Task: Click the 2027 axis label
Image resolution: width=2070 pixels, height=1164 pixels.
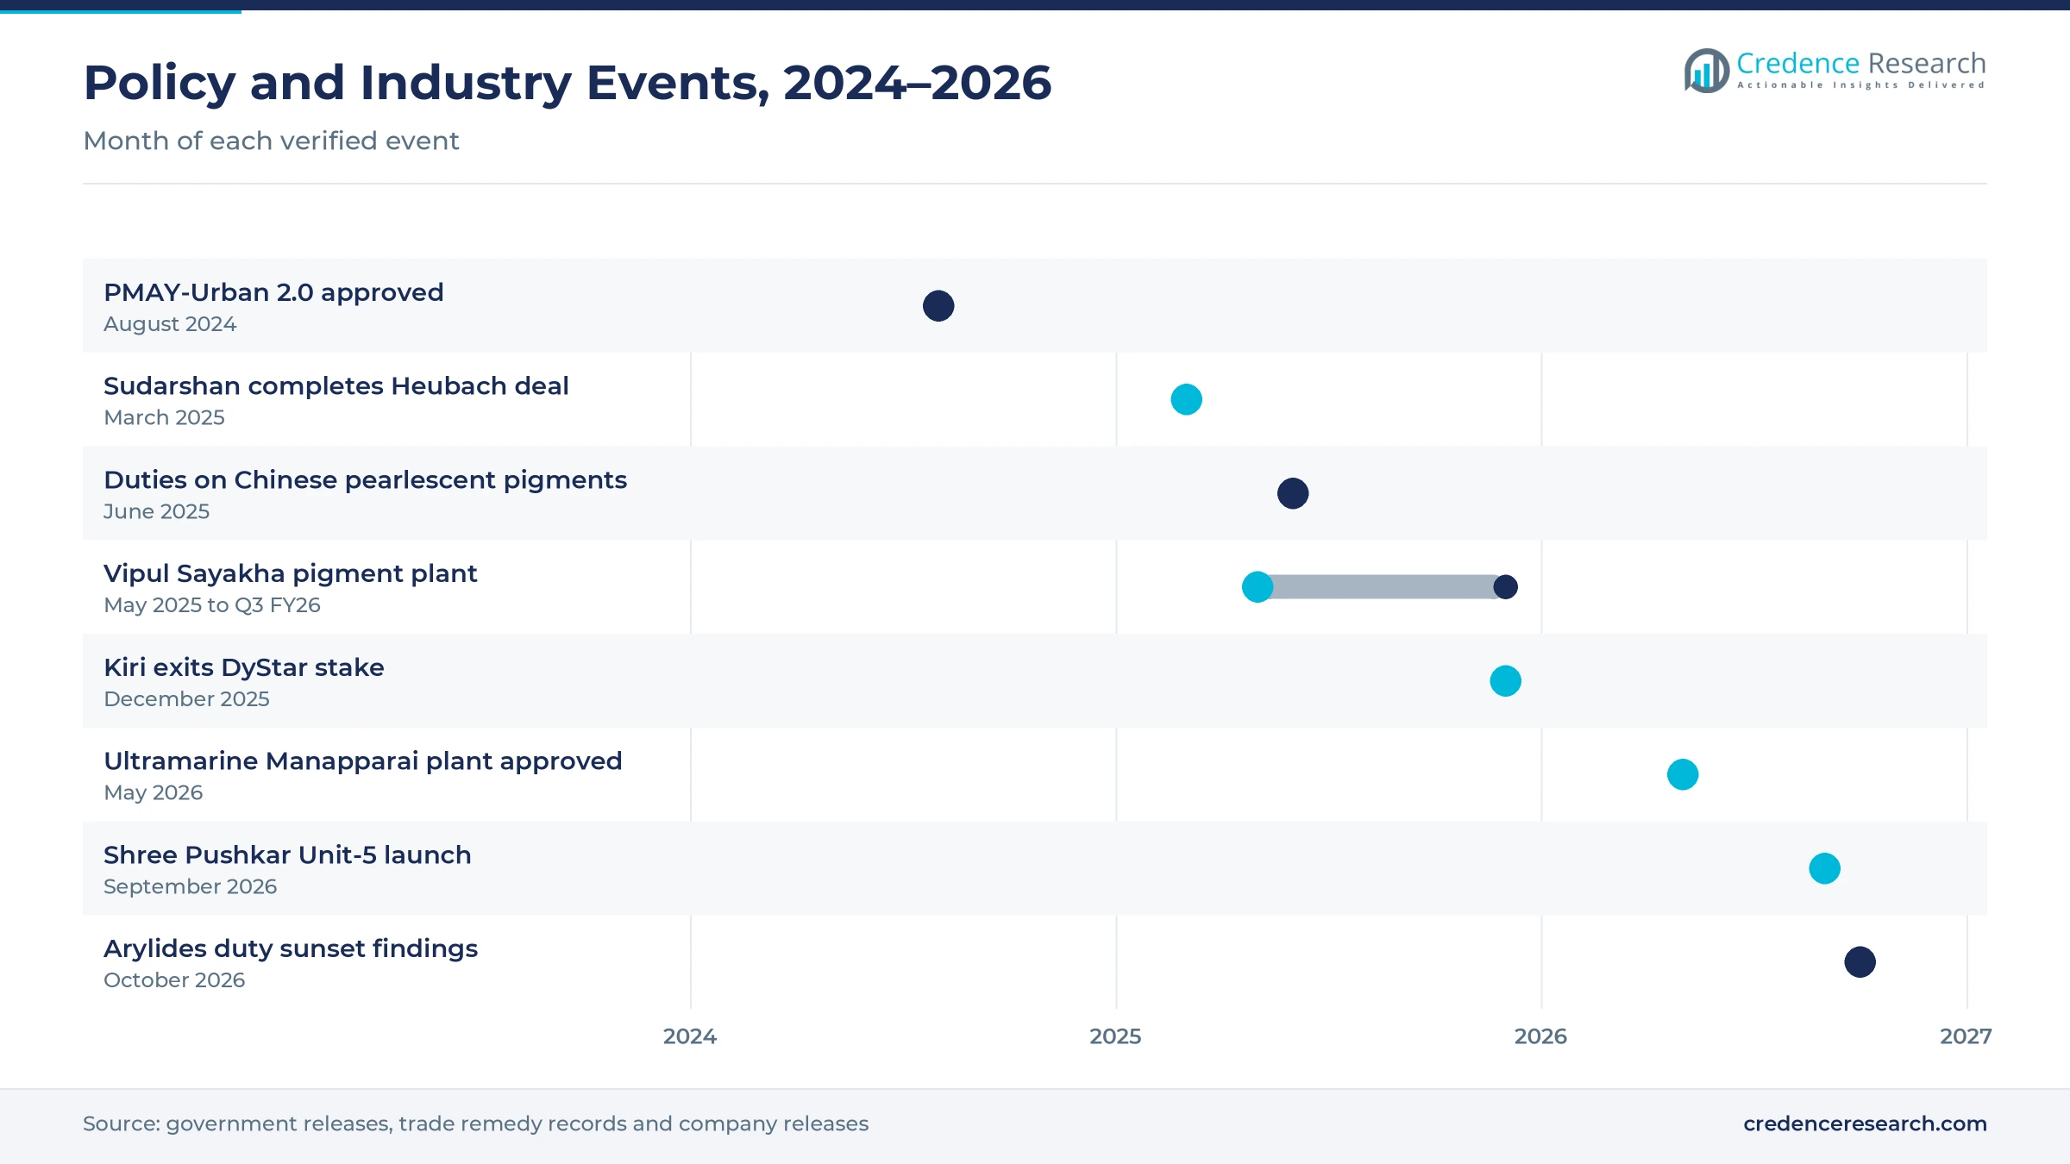Action: point(1966,1036)
